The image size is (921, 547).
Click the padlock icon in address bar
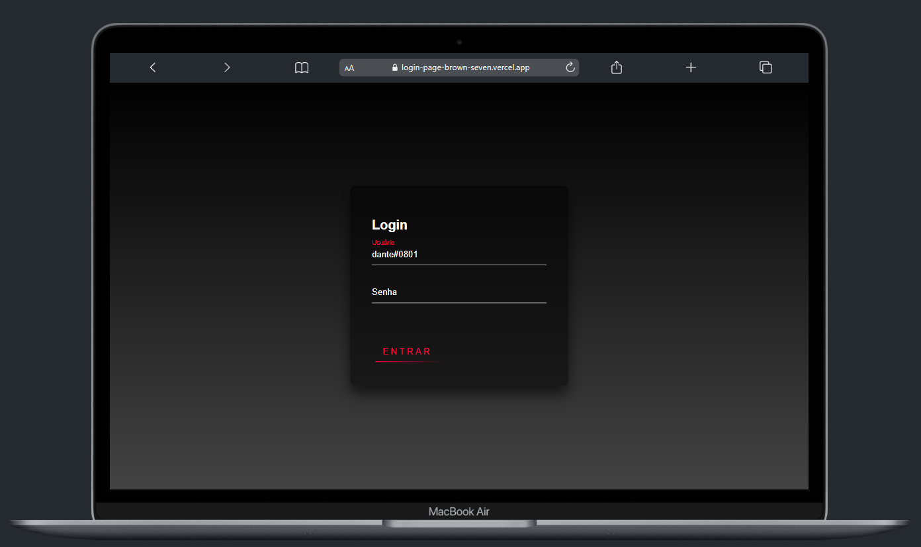[x=395, y=67]
